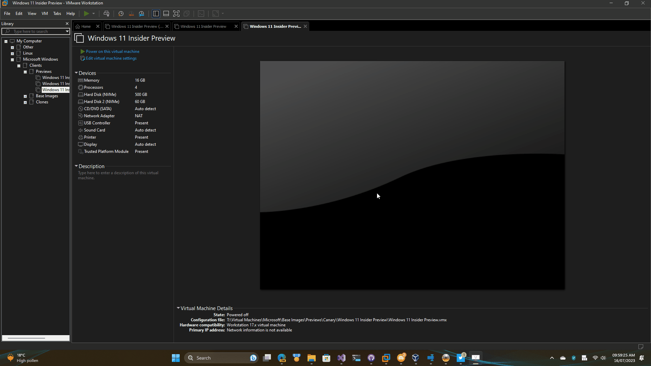The height and width of the screenshot is (366, 651).
Task: Enter full screen mode via bracket icon
Action: (x=176, y=14)
